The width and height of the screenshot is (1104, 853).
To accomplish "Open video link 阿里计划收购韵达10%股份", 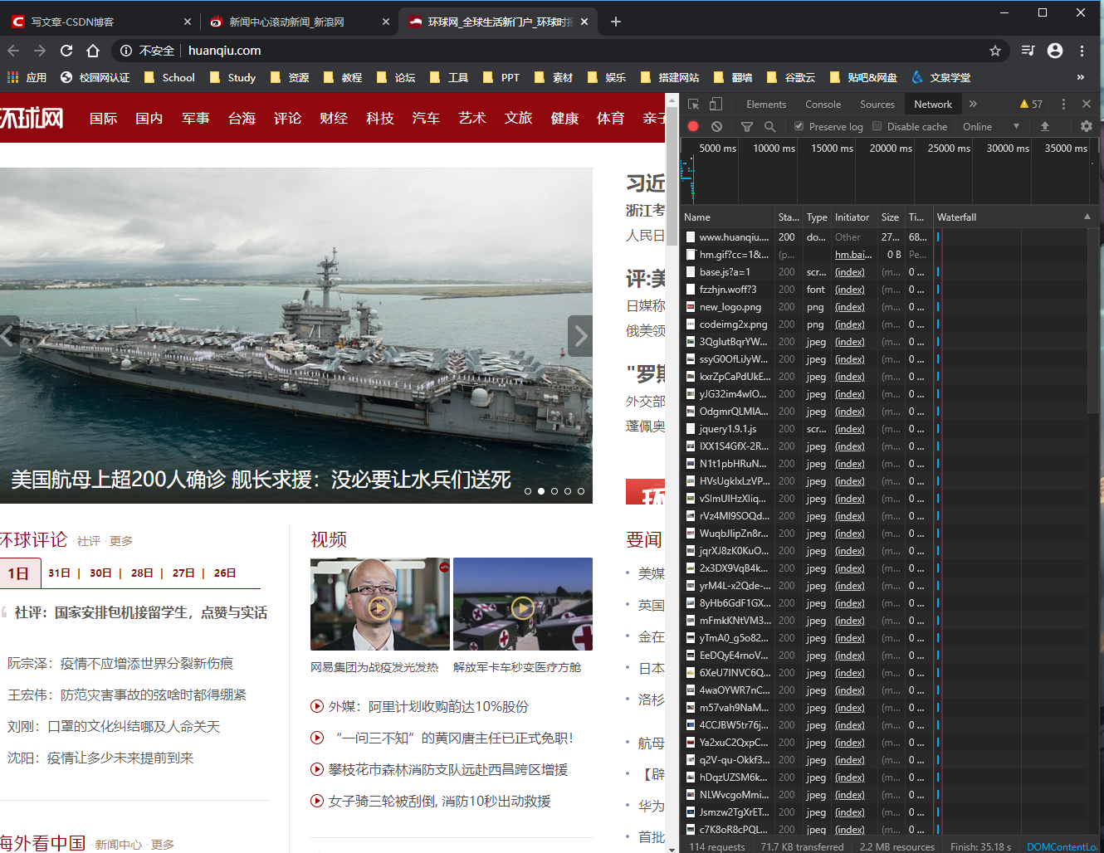I will pos(428,707).
